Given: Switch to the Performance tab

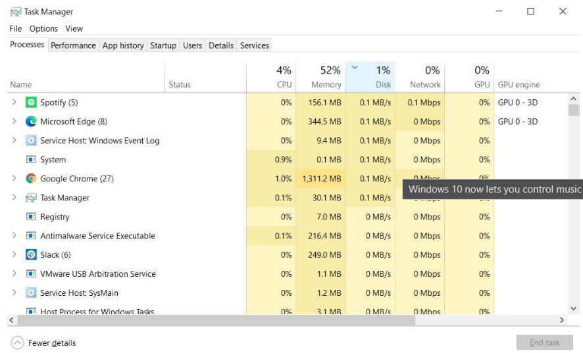Looking at the screenshot, I should pos(73,45).
